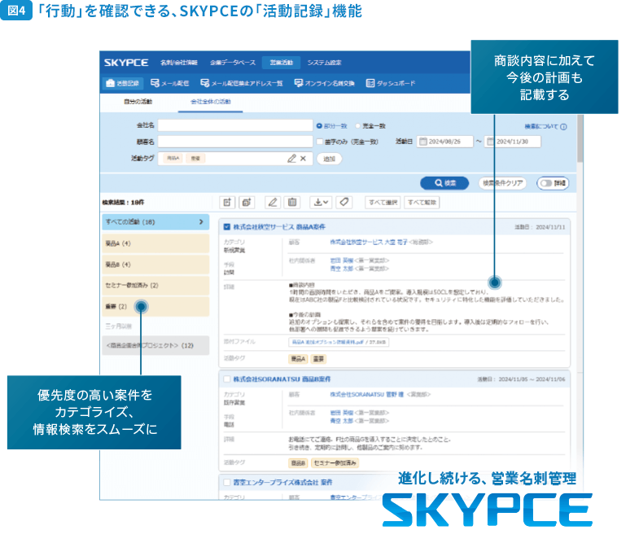Clear the 活動タグ field with X icon
Screen dimensions: 630x543
pyautogui.click(x=304, y=158)
